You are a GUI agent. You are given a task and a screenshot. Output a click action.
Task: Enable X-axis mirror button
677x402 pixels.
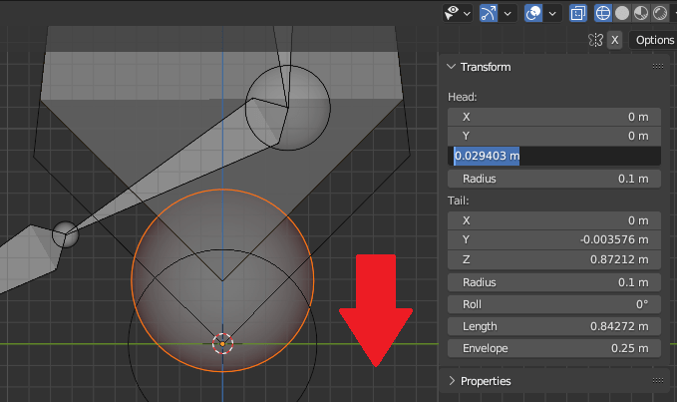click(615, 40)
